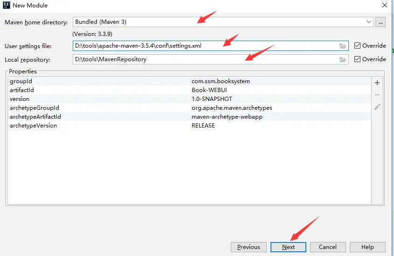Click the User settings file path field
The height and width of the screenshot is (256, 394).
tap(211, 46)
